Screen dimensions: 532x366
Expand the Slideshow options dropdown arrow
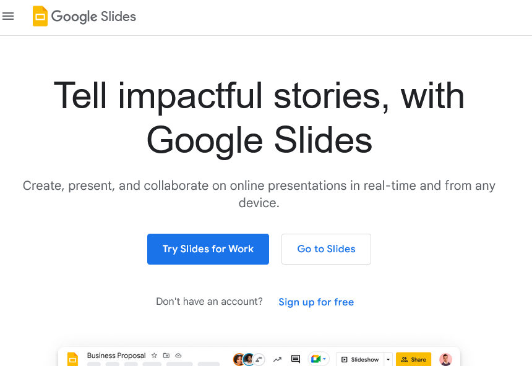387,359
